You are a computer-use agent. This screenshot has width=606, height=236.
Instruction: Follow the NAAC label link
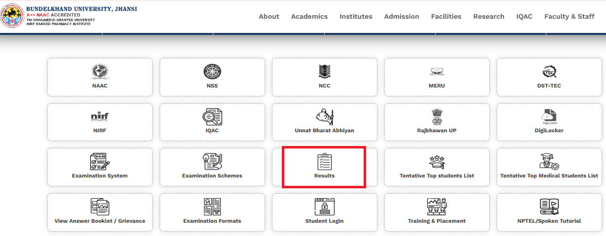coord(100,86)
